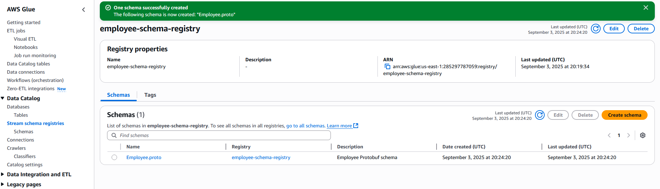Viewport: 660px width, 189px height.
Task: Focus the Find schemas search field
Action: (x=221, y=135)
